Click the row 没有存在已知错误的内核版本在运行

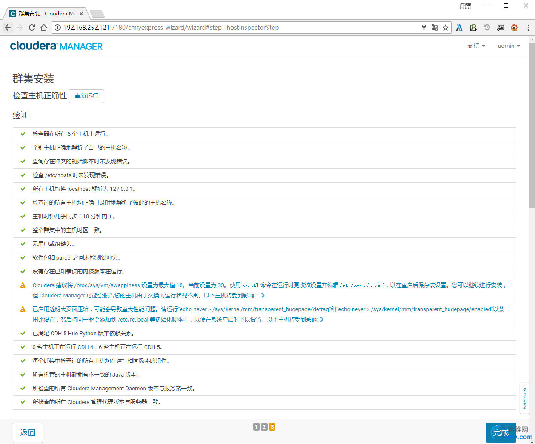pyautogui.click(x=264, y=272)
